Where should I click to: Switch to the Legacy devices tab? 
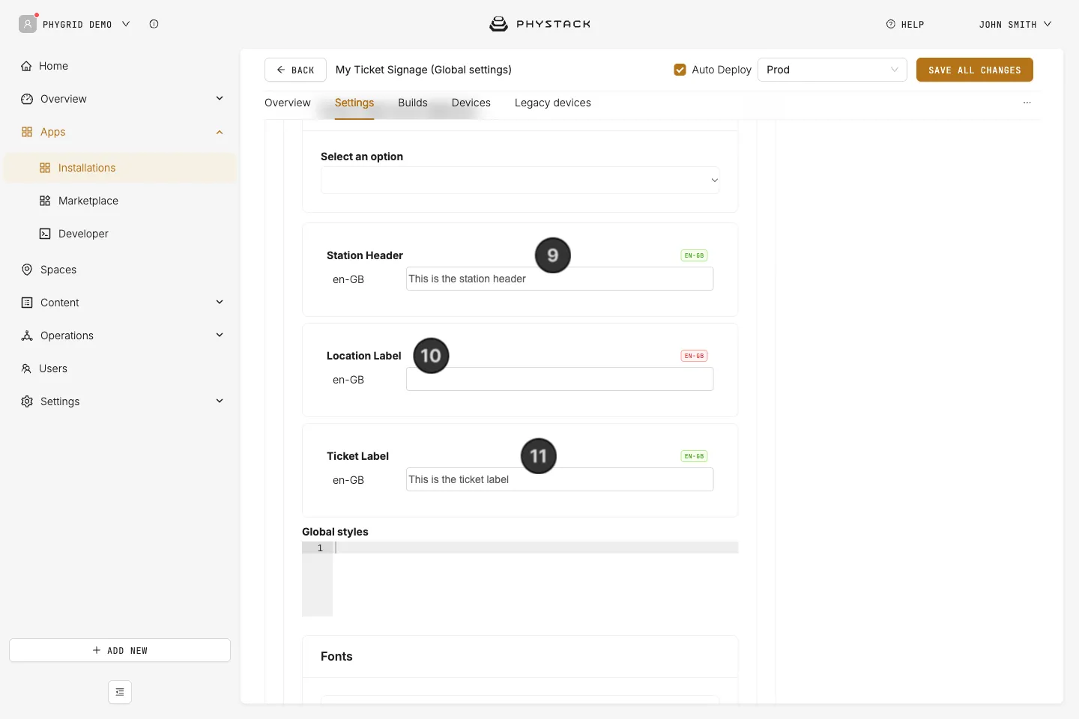(x=553, y=103)
